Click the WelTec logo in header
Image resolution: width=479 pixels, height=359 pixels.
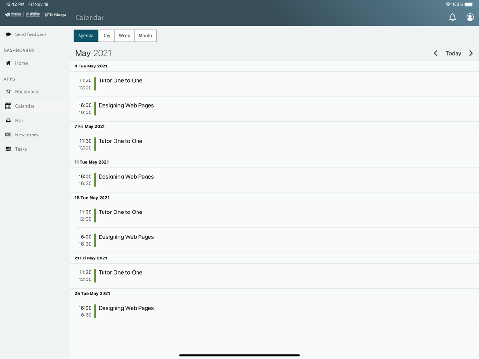[33, 14]
